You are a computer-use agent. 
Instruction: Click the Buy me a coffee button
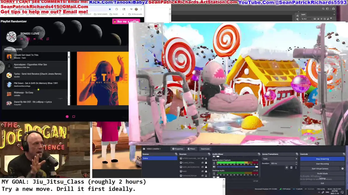pyautogui.click(x=126, y=21)
